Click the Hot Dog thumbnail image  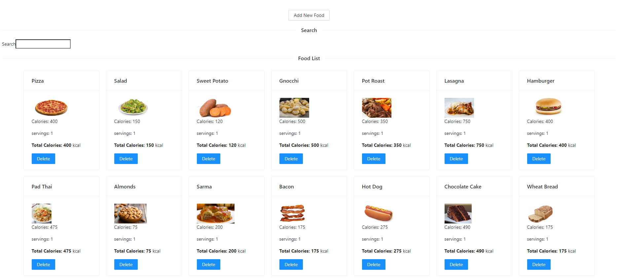point(378,213)
